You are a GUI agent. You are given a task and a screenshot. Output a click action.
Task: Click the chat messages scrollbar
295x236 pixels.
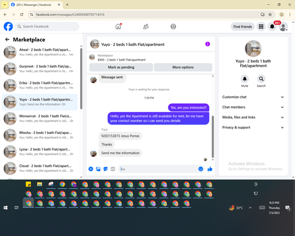point(212,137)
